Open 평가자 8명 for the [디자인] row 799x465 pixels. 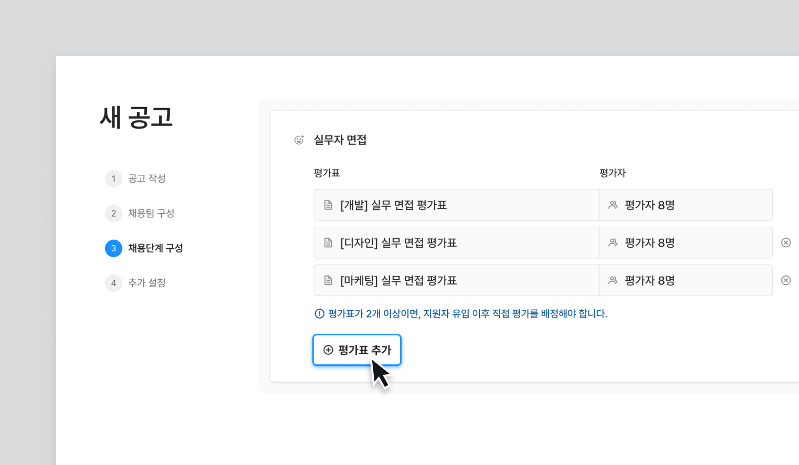click(x=686, y=242)
